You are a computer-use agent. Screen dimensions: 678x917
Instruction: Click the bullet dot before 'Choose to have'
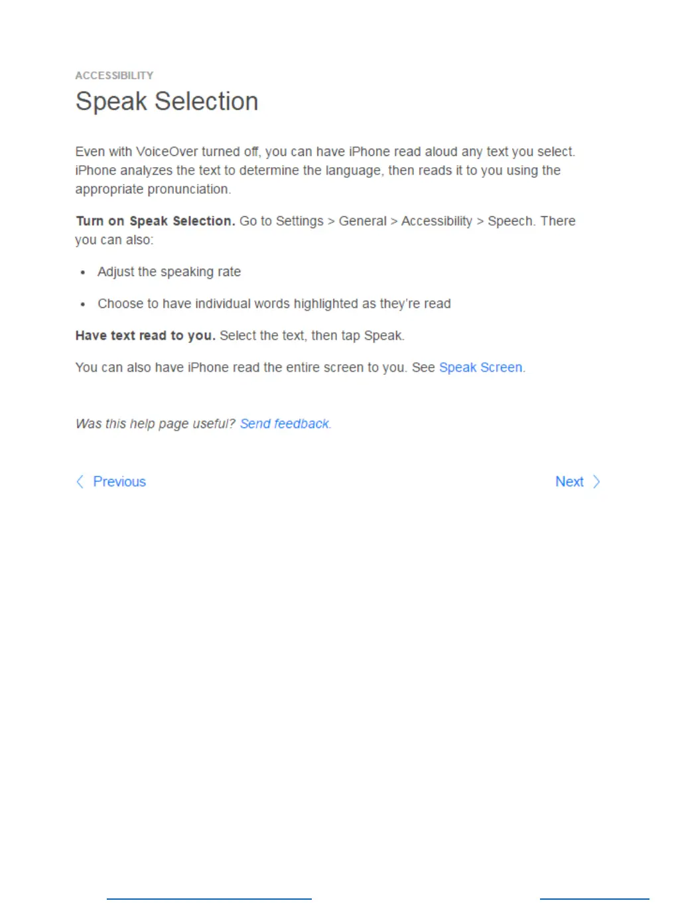point(82,305)
